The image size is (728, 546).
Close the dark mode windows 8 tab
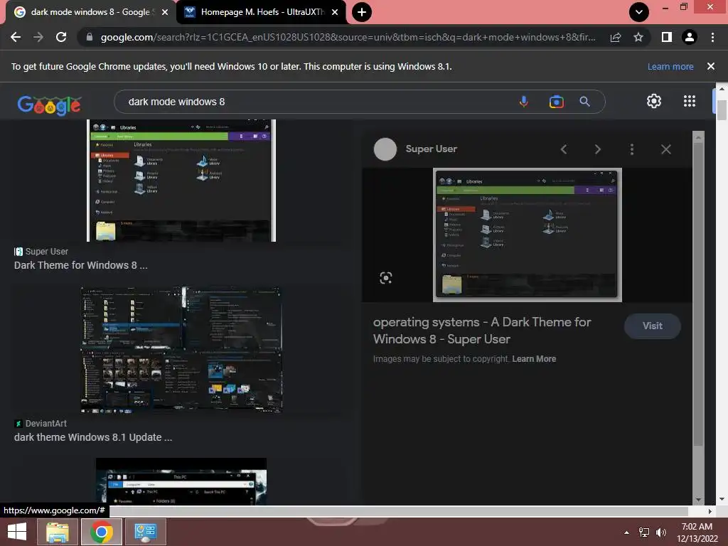coord(165,12)
